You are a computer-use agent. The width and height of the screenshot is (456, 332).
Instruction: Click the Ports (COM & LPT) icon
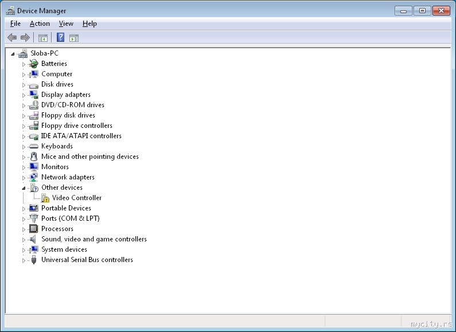coord(34,218)
